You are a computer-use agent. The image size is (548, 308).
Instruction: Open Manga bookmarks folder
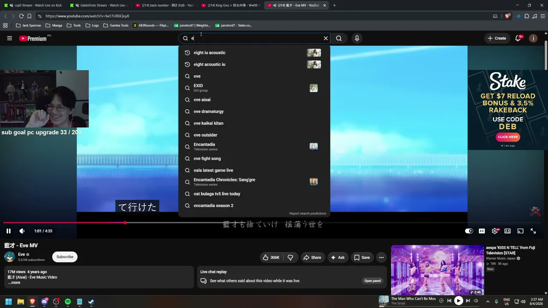pos(54,25)
